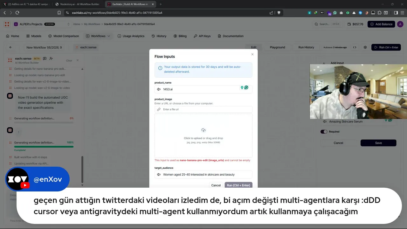Click Clear in each::sense panel
This screenshot has width=407, height=229.
69,60
